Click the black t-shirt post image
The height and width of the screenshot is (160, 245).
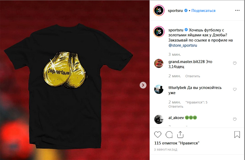tap(75, 80)
